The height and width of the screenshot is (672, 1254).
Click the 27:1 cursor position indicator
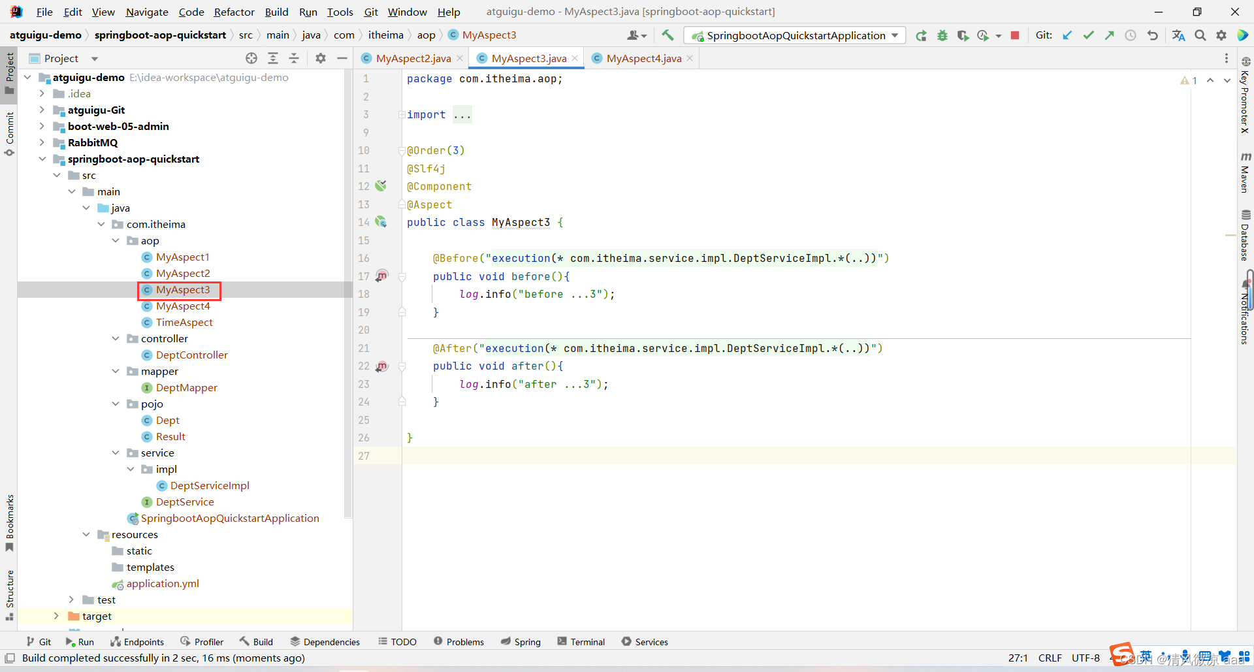point(1018,658)
